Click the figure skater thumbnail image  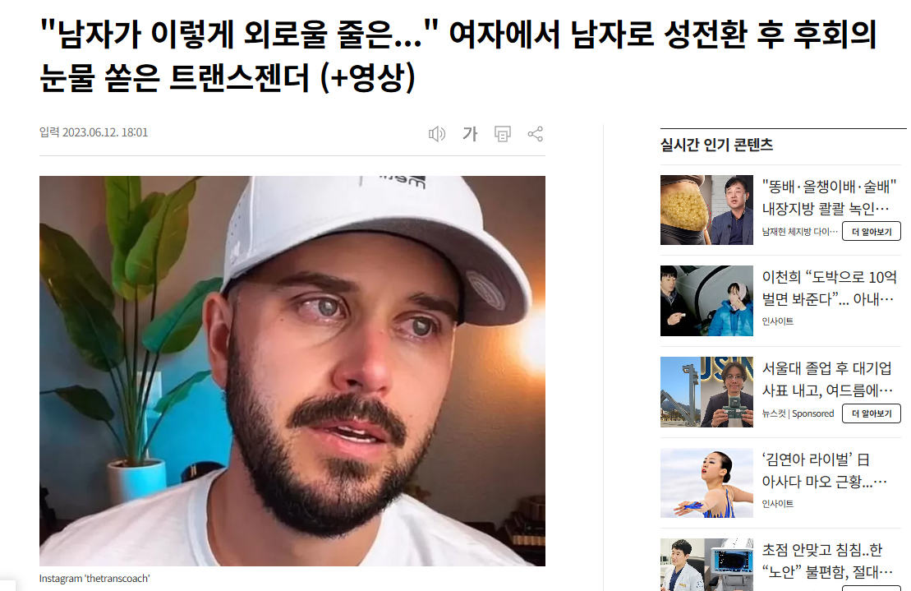coord(706,483)
